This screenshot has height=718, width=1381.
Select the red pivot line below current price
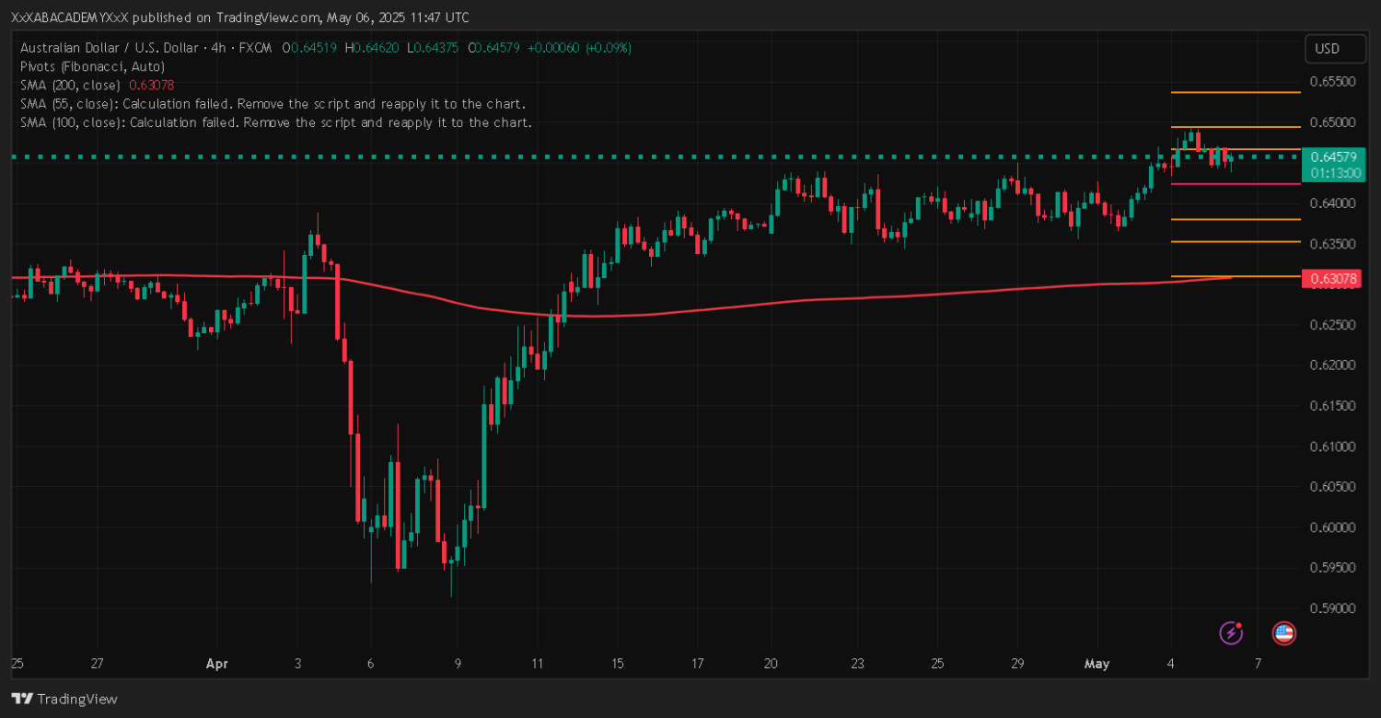1234,183
